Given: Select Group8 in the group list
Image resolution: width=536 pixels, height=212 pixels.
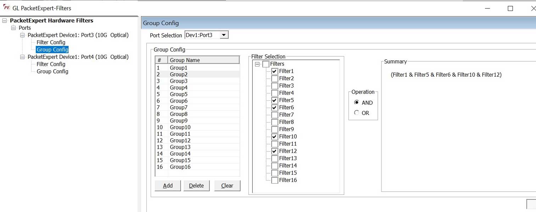Looking at the screenshot, I should 197,114.
